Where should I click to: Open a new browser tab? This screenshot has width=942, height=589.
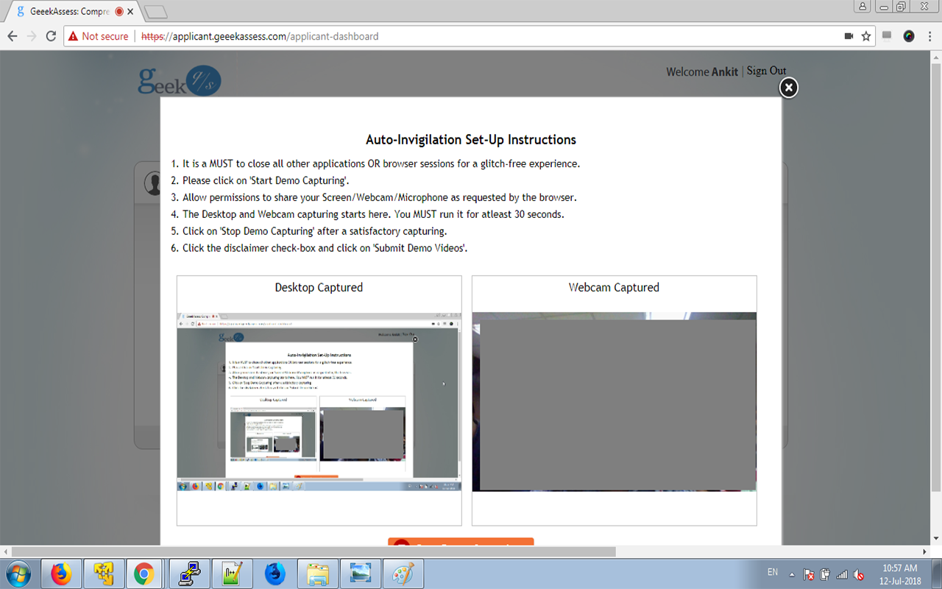(155, 12)
